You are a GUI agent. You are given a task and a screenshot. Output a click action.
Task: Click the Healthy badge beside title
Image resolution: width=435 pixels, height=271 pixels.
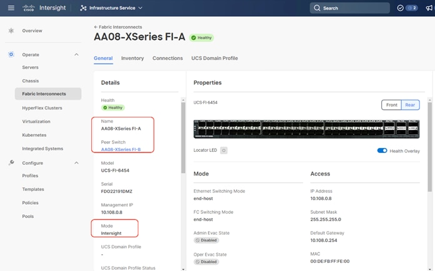click(x=201, y=37)
